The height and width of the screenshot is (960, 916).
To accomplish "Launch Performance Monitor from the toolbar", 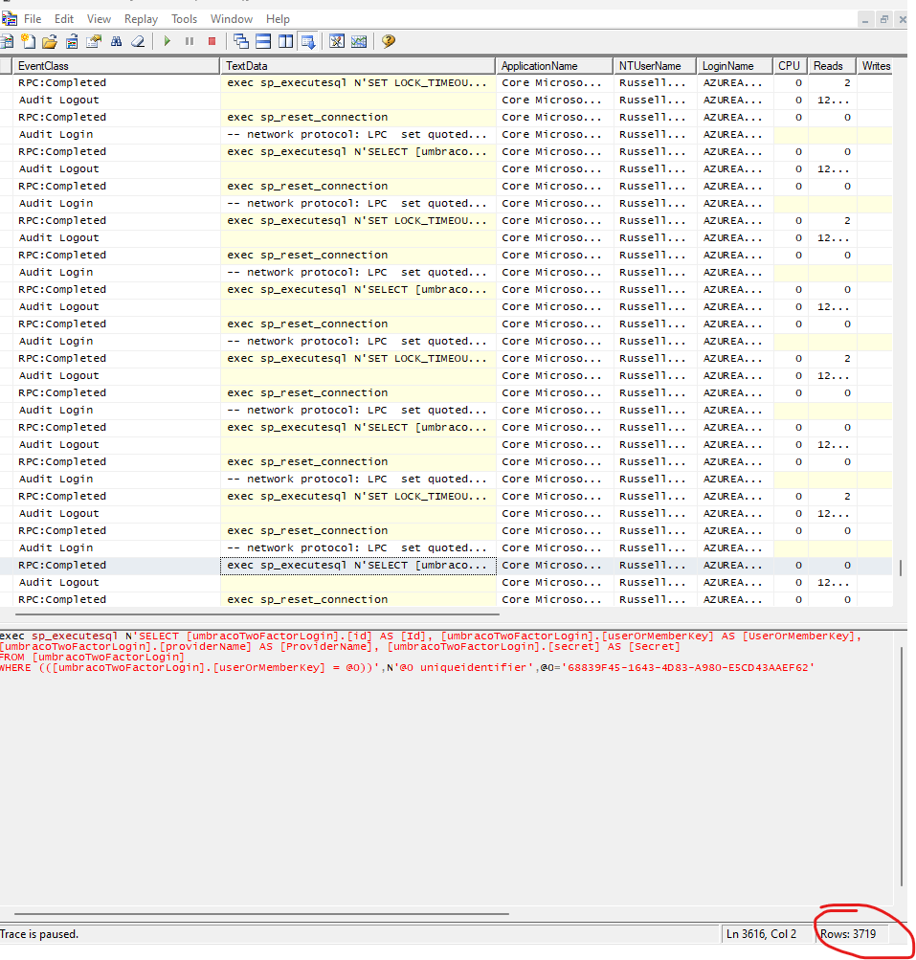I will point(359,41).
